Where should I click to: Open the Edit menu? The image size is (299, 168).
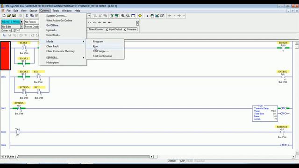pos(15,11)
